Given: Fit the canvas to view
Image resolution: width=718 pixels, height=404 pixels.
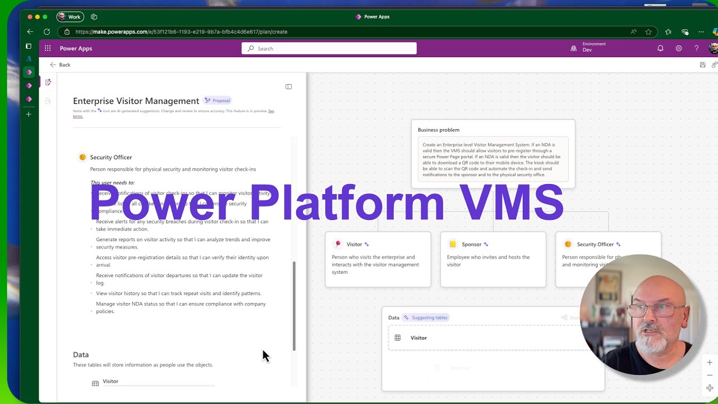Looking at the screenshot, I should point(710,388).
